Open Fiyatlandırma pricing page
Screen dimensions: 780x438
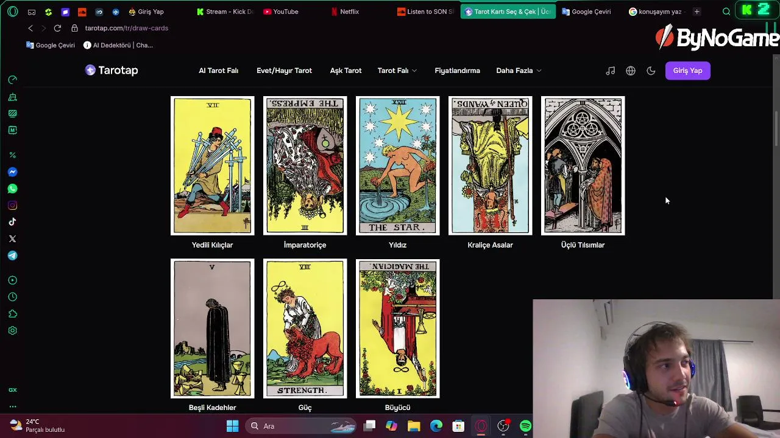click(457, 71)
